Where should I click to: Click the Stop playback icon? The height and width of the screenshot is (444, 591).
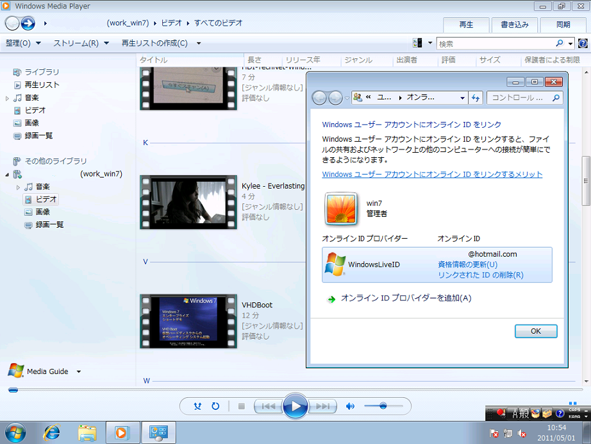coord(242,406)
